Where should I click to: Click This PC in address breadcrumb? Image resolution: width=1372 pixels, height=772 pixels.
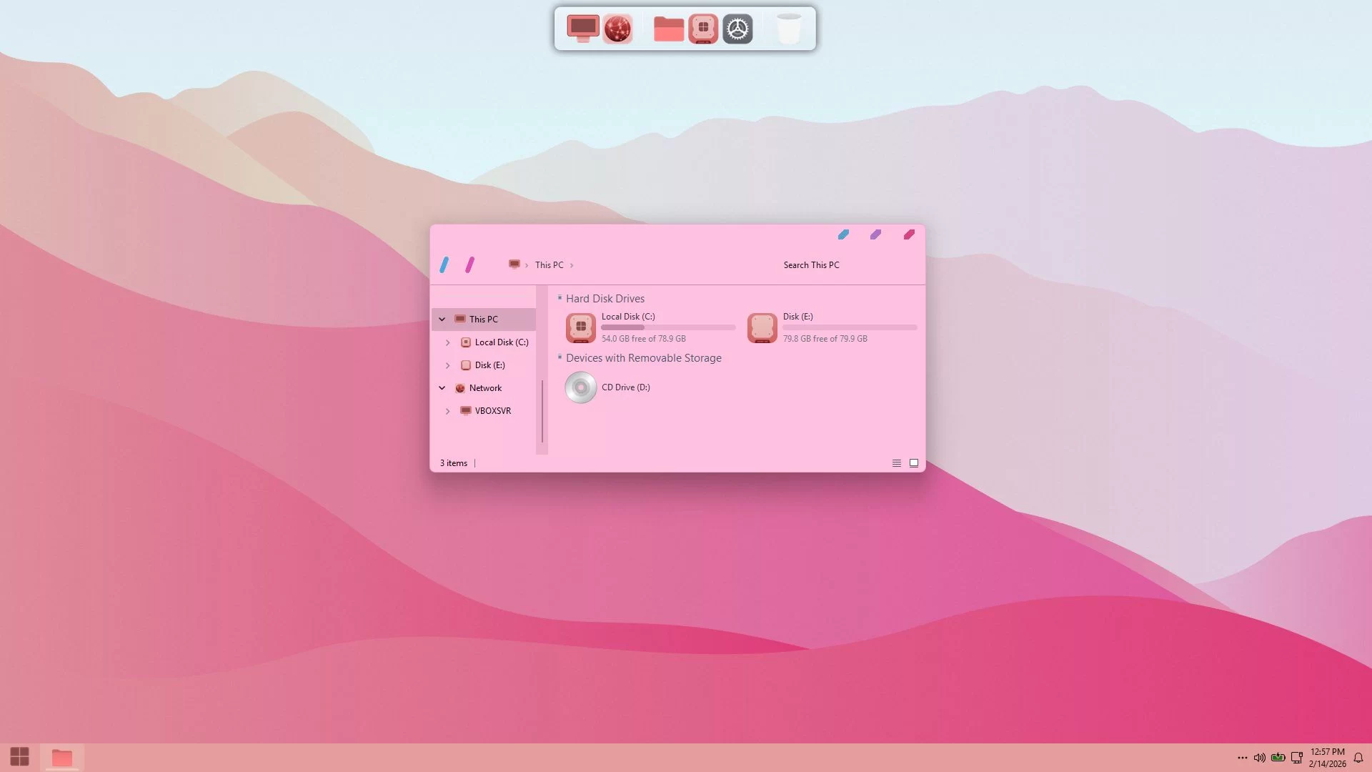click(x=549, y=265)
